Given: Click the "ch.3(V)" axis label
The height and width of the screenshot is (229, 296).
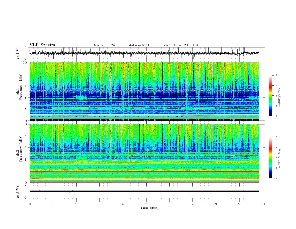Looking at the screenshot, I should (x=18, y=192).
